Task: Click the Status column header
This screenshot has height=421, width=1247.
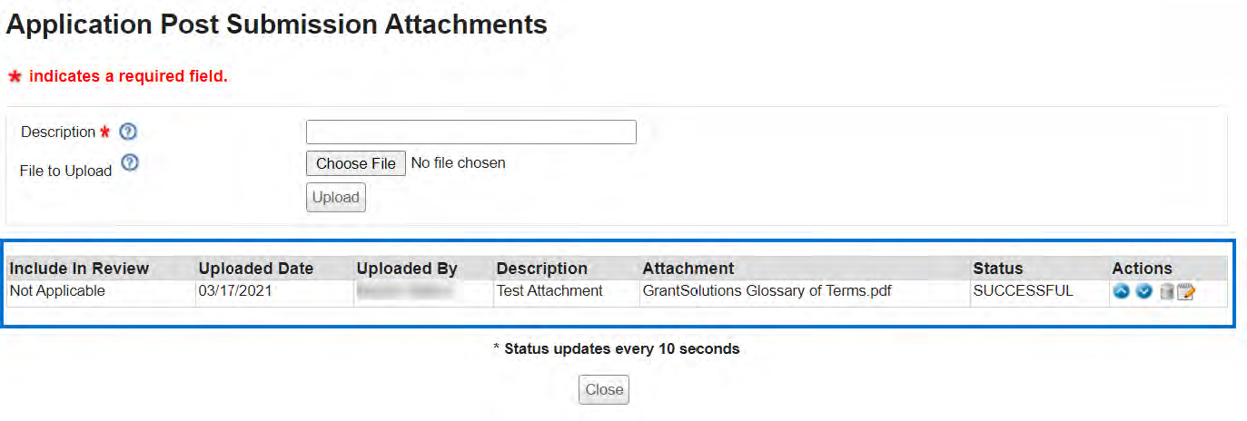Action: pyautogui.click(x=997, y=269)
